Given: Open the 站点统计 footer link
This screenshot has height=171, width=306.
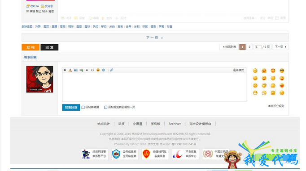Looking at the screenshot, I should tap(104, 124).
